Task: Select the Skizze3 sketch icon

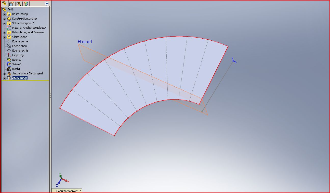Action: coord(9,65)
